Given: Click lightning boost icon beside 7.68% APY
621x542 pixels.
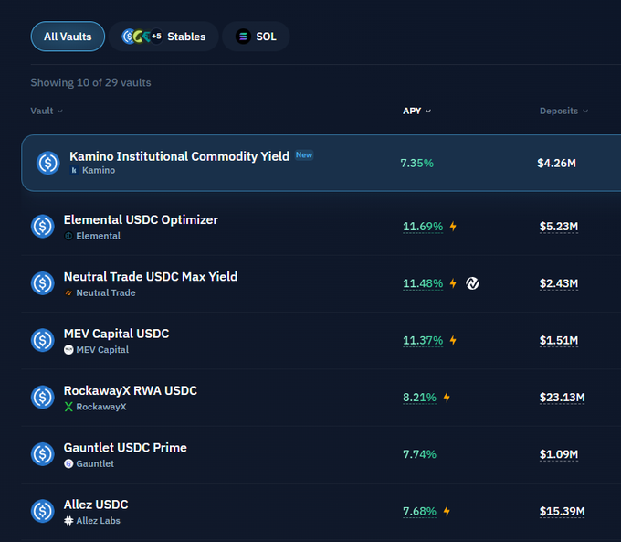Looking at the screenshot, I should pos(447,512).
